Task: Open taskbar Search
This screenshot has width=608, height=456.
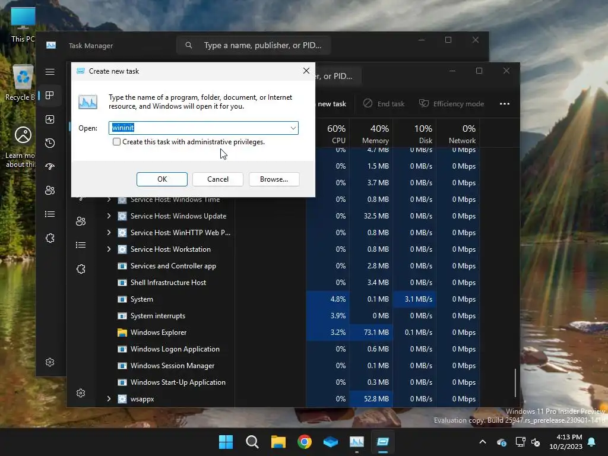Action: click(x=252, y=442)
